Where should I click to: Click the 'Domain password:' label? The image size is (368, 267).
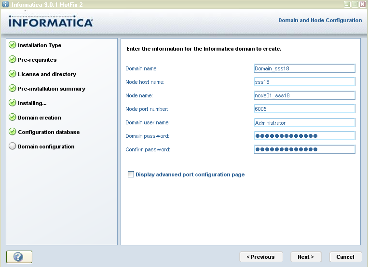(147, 136)
